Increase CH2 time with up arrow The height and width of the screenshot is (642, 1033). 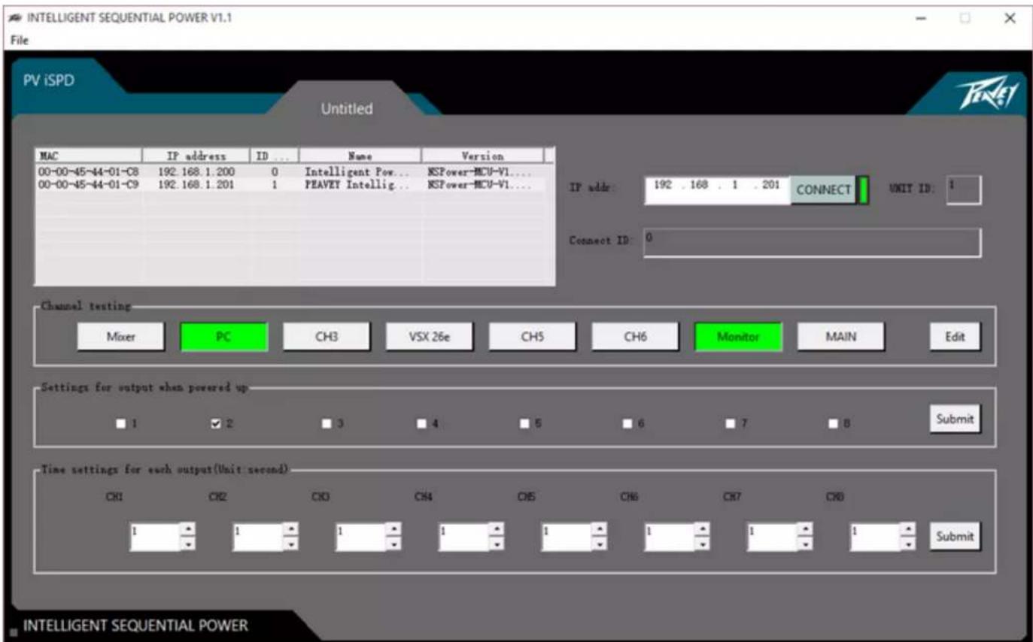292,530
